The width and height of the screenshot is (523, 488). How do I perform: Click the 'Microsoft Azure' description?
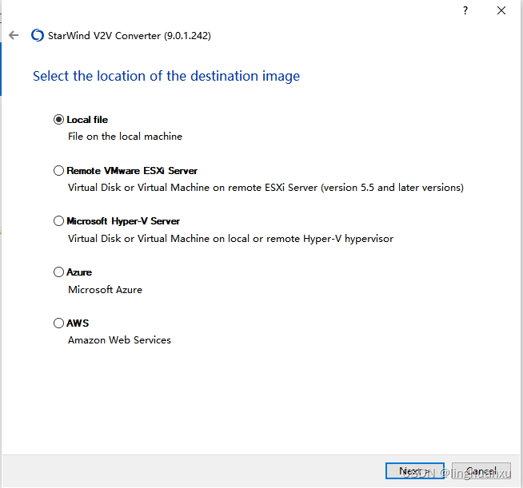click(x=105, y=289)
